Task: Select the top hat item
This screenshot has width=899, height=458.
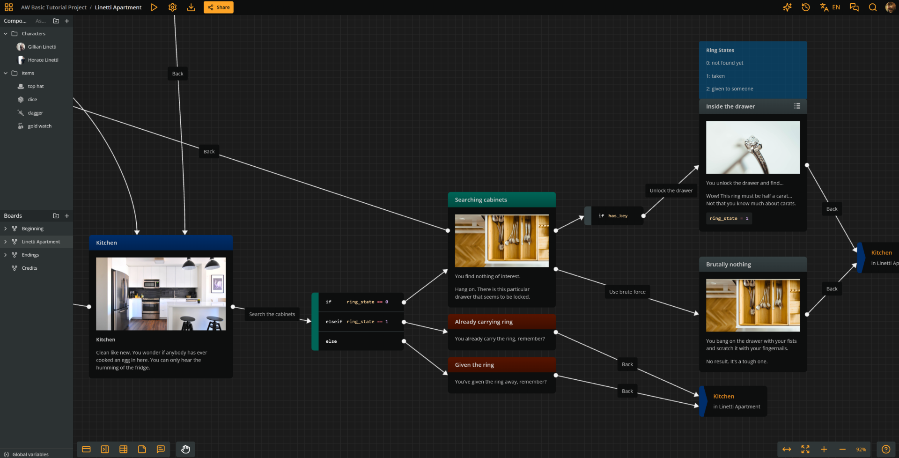Action: click(37, 86)
